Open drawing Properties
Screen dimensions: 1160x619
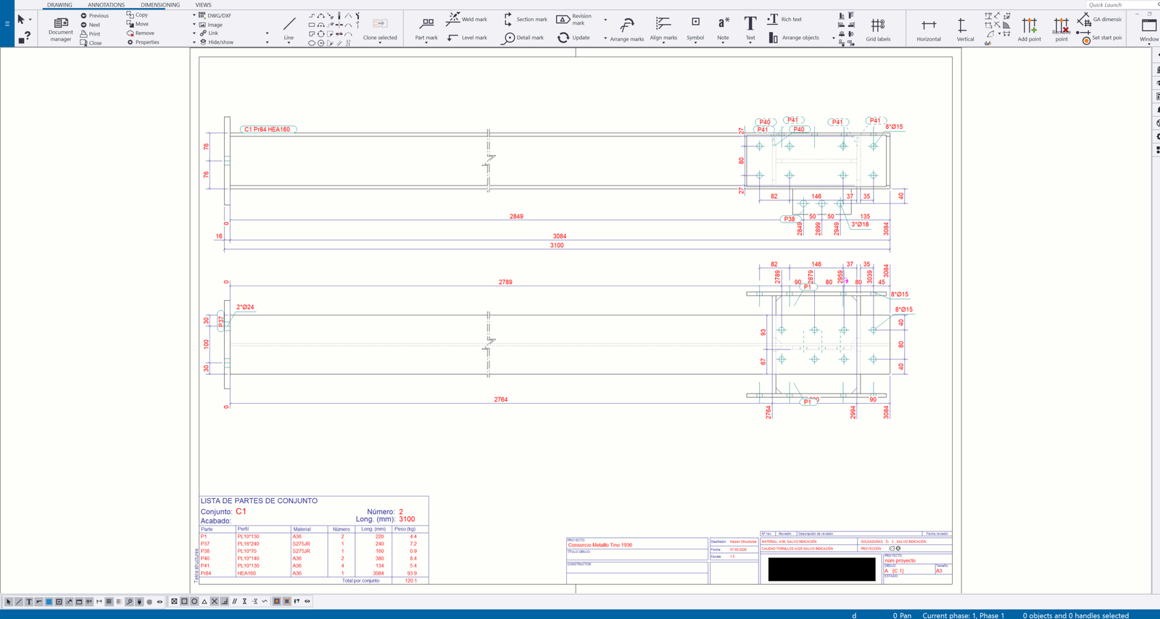[x=143, y=42]
